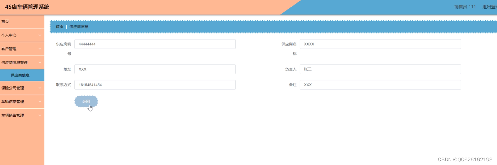Viewport: 497px width, 165px height.
Task: Expand the 个人中心 chevron arrow
Action: (40, 35)
